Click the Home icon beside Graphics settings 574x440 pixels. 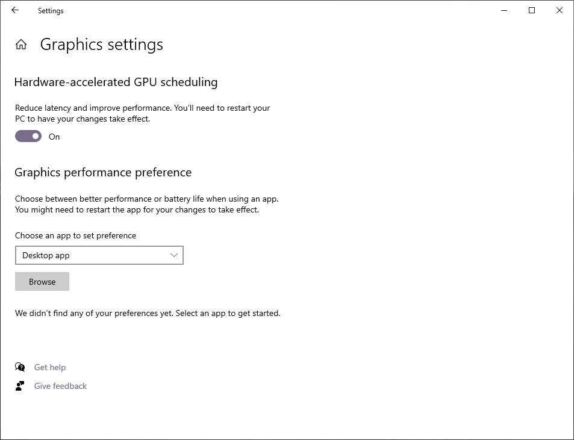21,45
